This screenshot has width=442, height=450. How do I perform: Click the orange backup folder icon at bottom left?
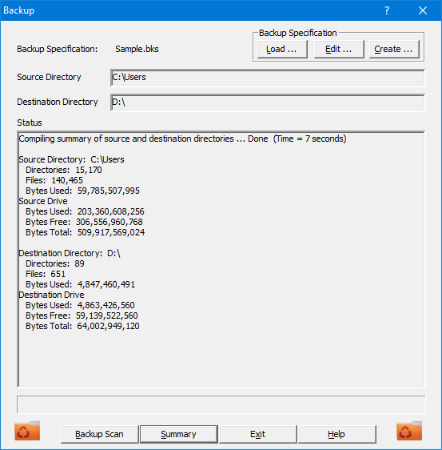27,431
